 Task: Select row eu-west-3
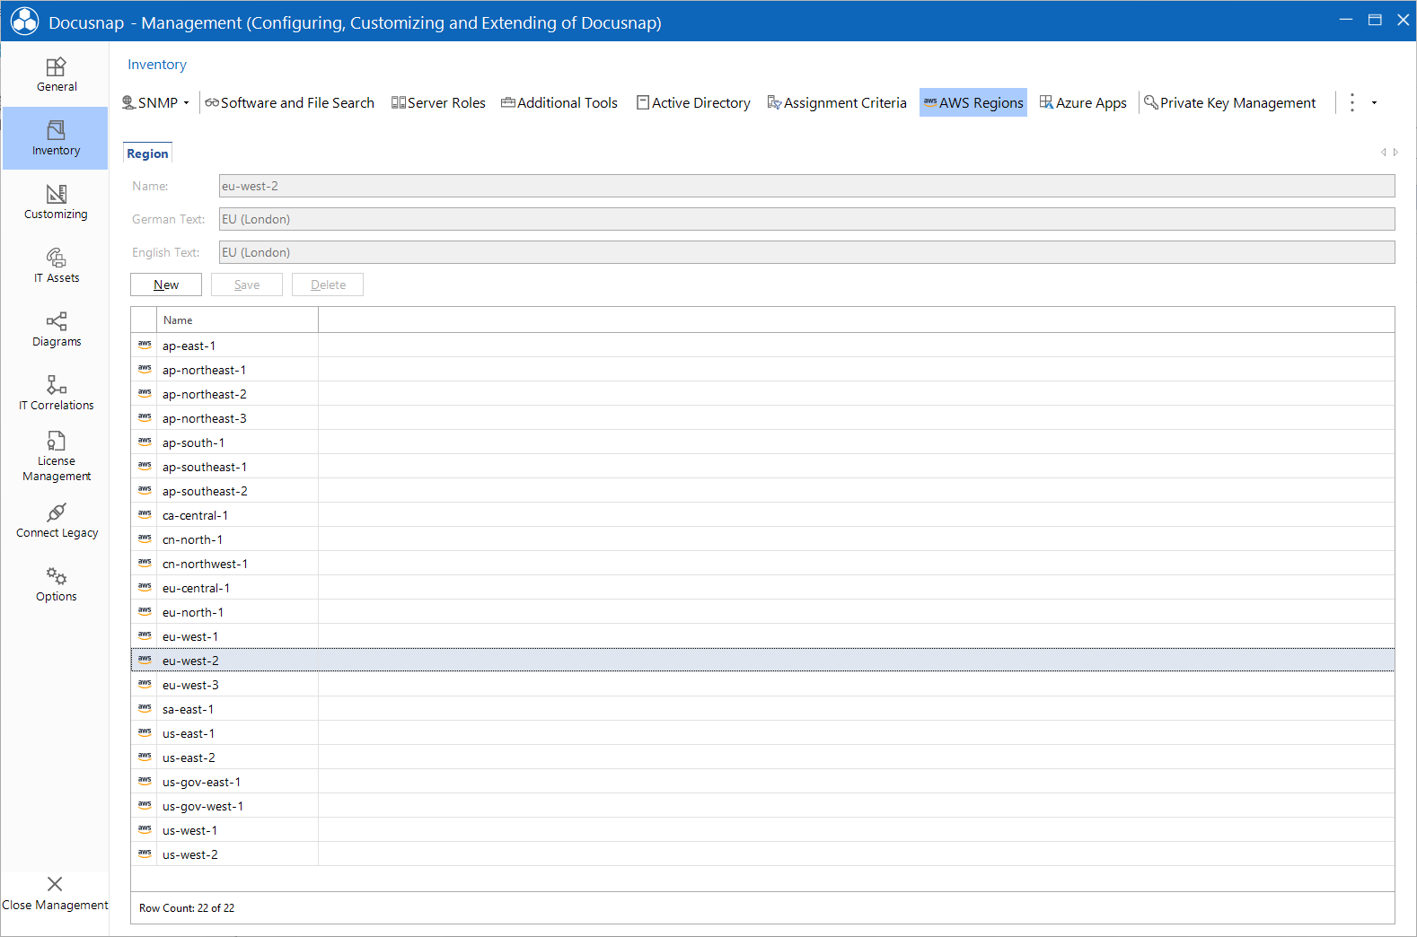click(762, 685)
